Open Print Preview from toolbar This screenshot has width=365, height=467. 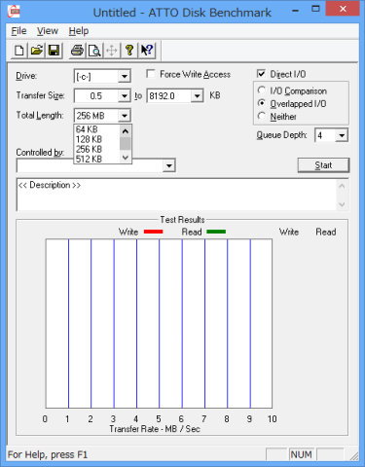pos(94,51)
